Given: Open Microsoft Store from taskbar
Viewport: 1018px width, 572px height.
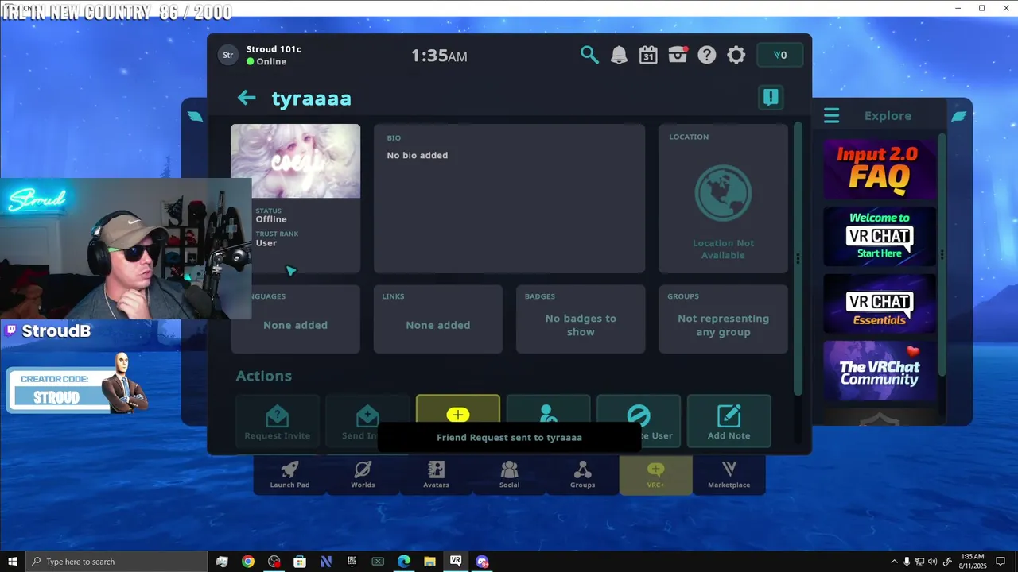Looking at the screenshot, I should coord(300,562).
